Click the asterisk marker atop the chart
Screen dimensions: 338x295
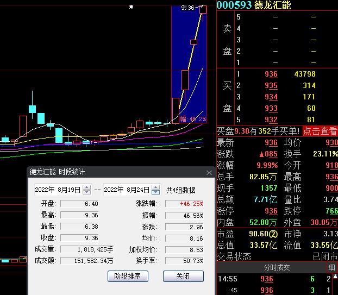(x=131, y=7)
